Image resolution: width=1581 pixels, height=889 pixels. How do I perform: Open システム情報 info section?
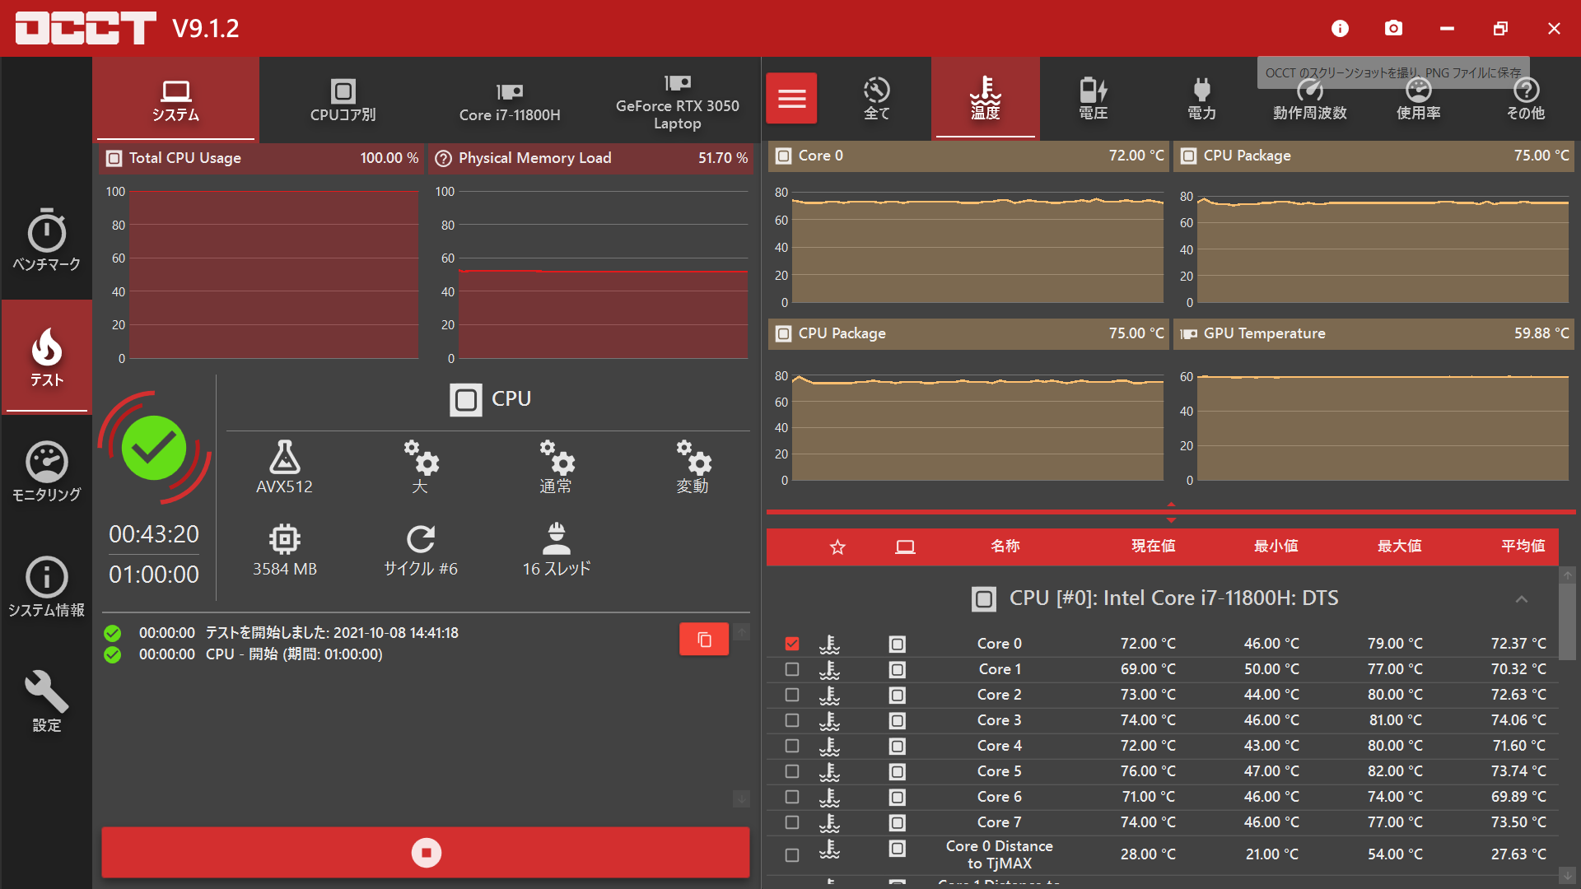coord(46,586)
